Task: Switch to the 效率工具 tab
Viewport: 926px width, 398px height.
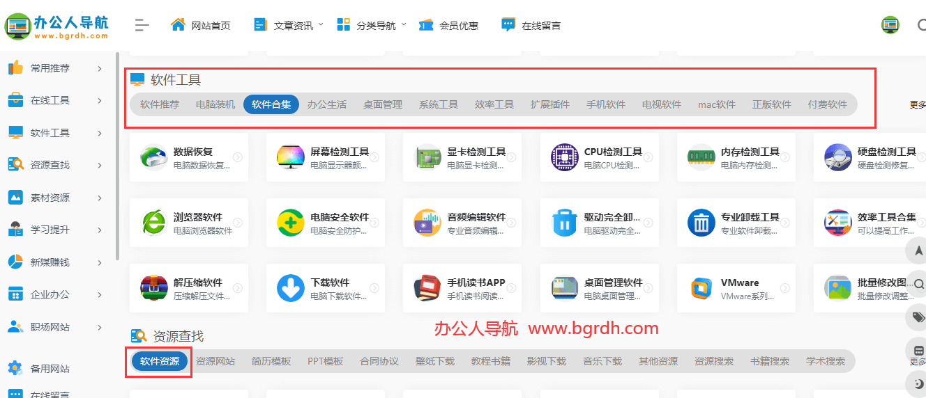Action: click(494, 104)
